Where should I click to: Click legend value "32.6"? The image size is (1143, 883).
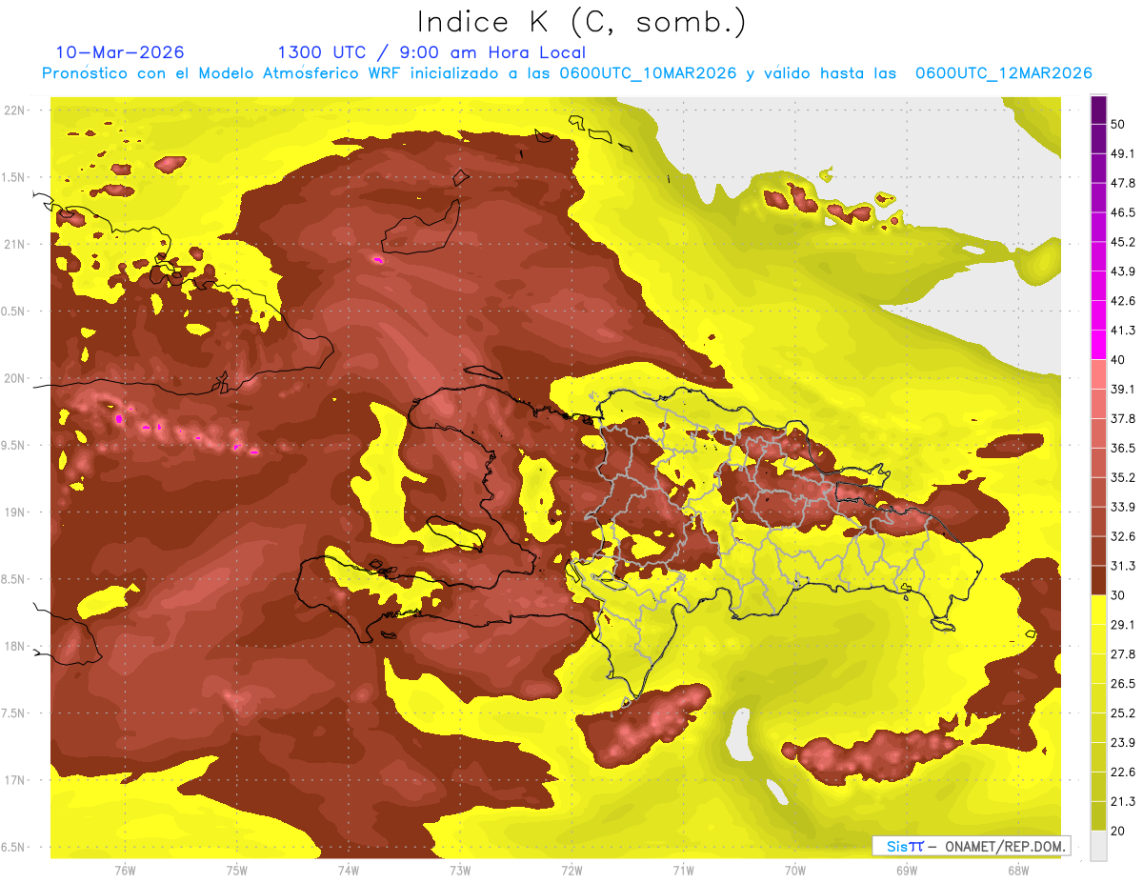click(x=1123, y=536)
